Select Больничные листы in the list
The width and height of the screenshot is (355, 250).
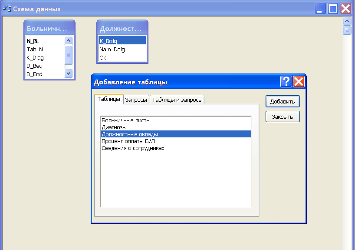coord(176,120)
